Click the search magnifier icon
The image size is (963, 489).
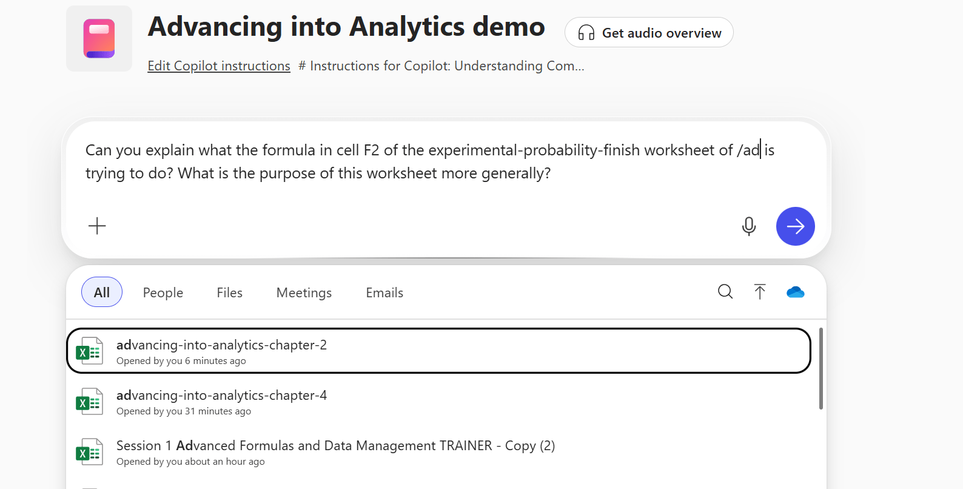[x=725, y=292]
